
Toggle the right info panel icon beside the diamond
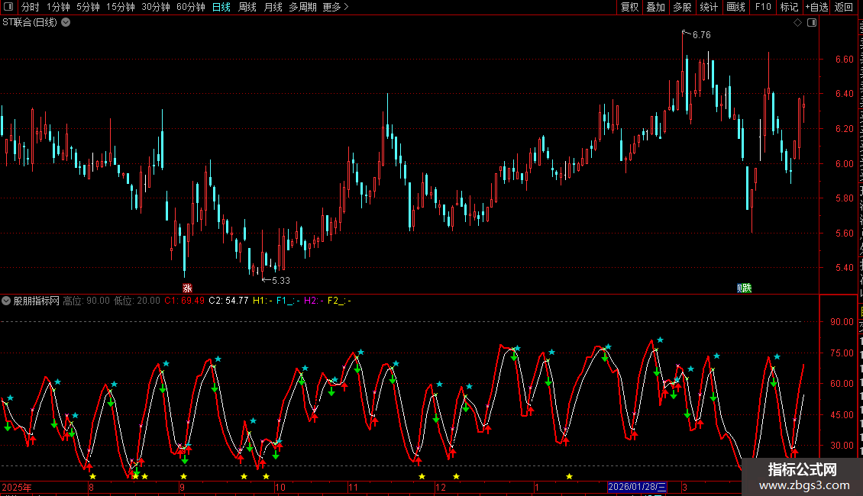pyautogui.click(x=812, y=23)
